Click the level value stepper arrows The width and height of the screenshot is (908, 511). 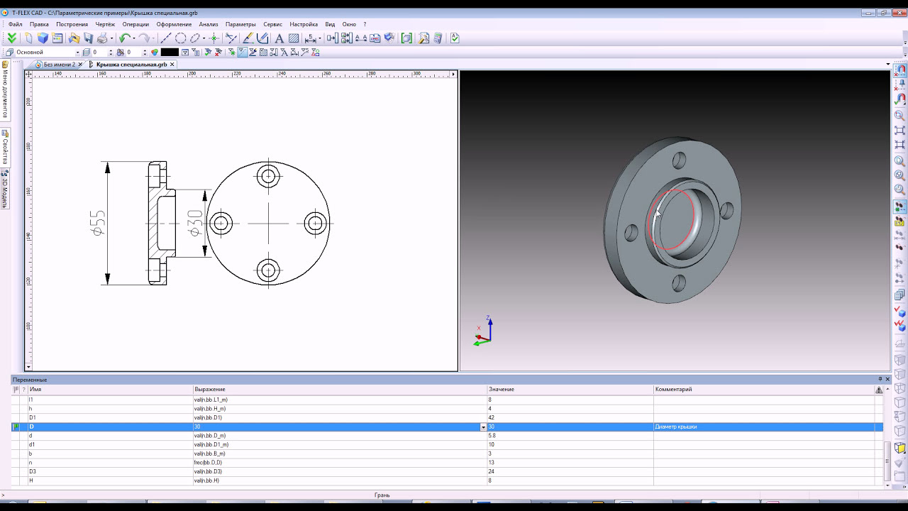(111, 52)
